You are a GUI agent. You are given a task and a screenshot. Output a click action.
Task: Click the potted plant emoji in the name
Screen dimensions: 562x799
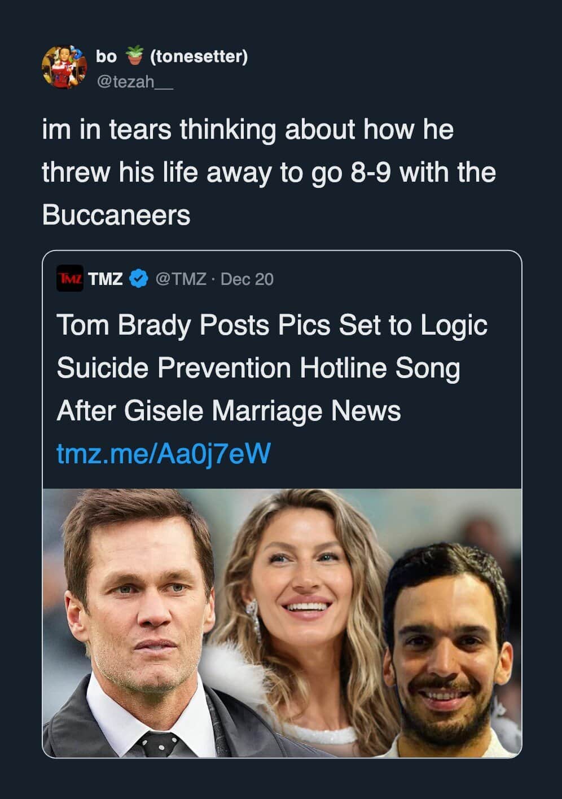[134, 56]
